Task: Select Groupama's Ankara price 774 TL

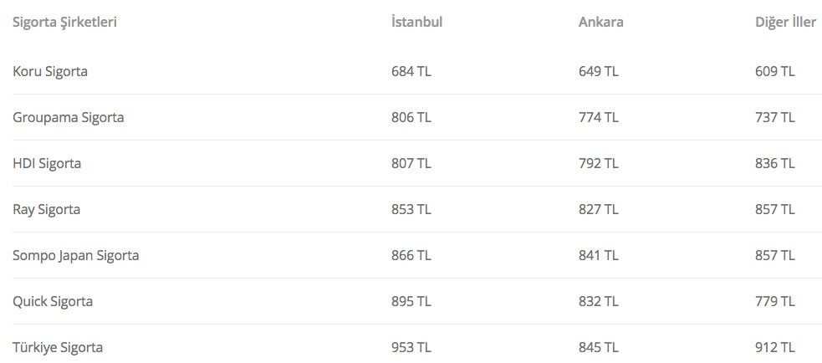Action: tap(599, 117)
